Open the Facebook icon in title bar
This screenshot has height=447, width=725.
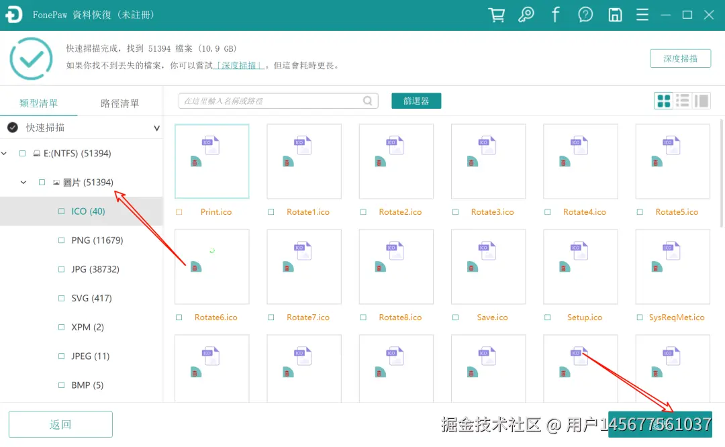click(555, 14)
